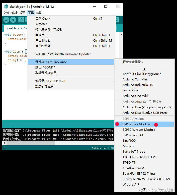Select Arduino Uno WiFi board
177x195 pixels.
[x=144, y=96]
